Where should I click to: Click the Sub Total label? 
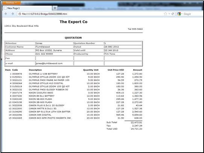click(x=112, y=122)
